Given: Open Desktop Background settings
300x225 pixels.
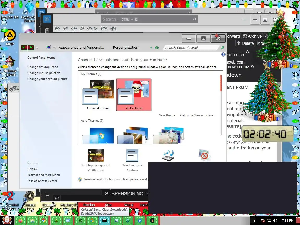Looking at the screenshot, I should 96,160.
